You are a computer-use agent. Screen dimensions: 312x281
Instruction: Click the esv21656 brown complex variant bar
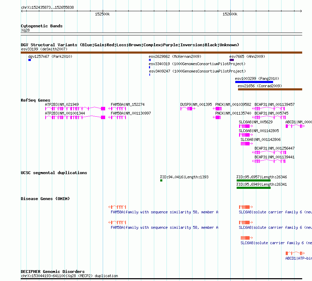coord(270,89)
